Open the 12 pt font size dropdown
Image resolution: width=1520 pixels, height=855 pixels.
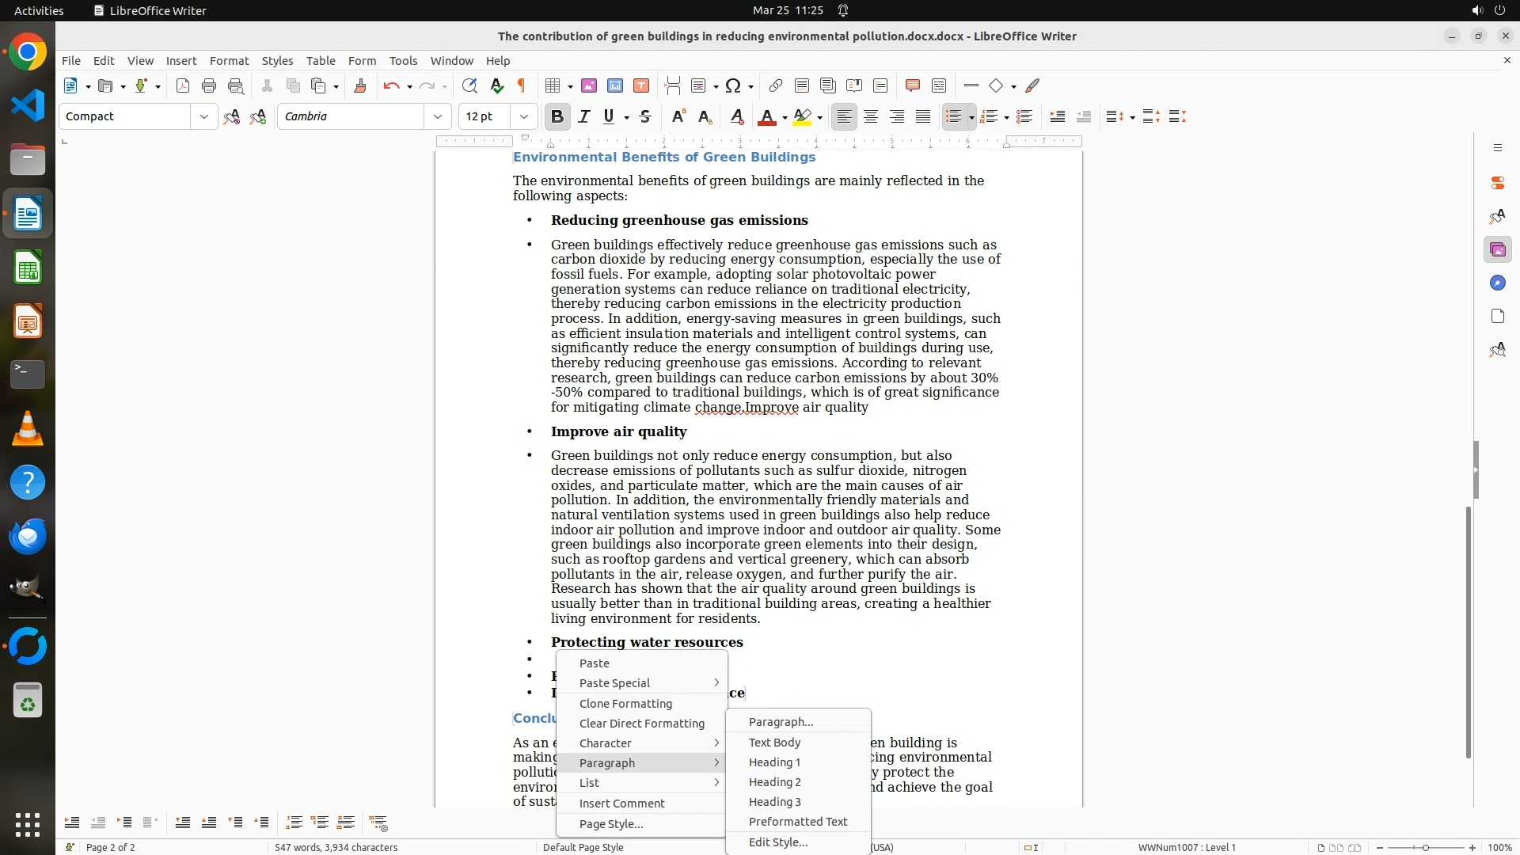click(523, 116)
